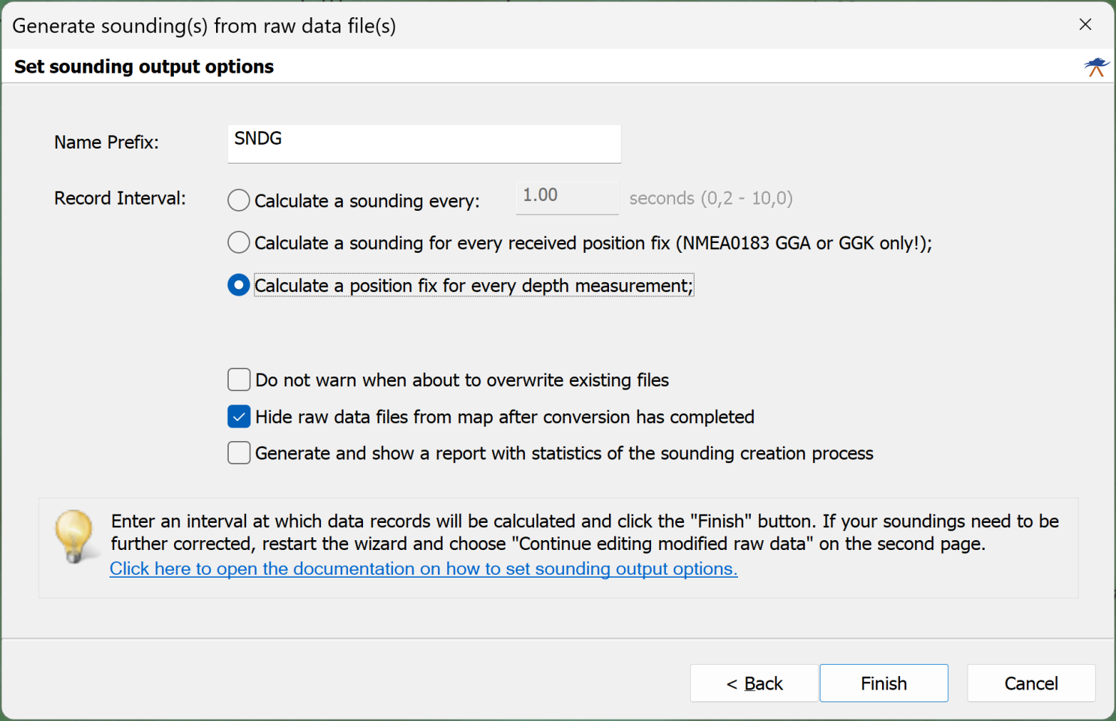Close the Generate sounding(s) dialog
This screenshot has height=721, width=1116.
(1085, 25)
